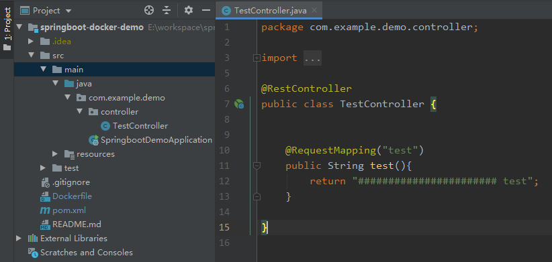Open Project panel settings gear
The height and width of the screenshot is (262, 552).
[x=189, y=11]
